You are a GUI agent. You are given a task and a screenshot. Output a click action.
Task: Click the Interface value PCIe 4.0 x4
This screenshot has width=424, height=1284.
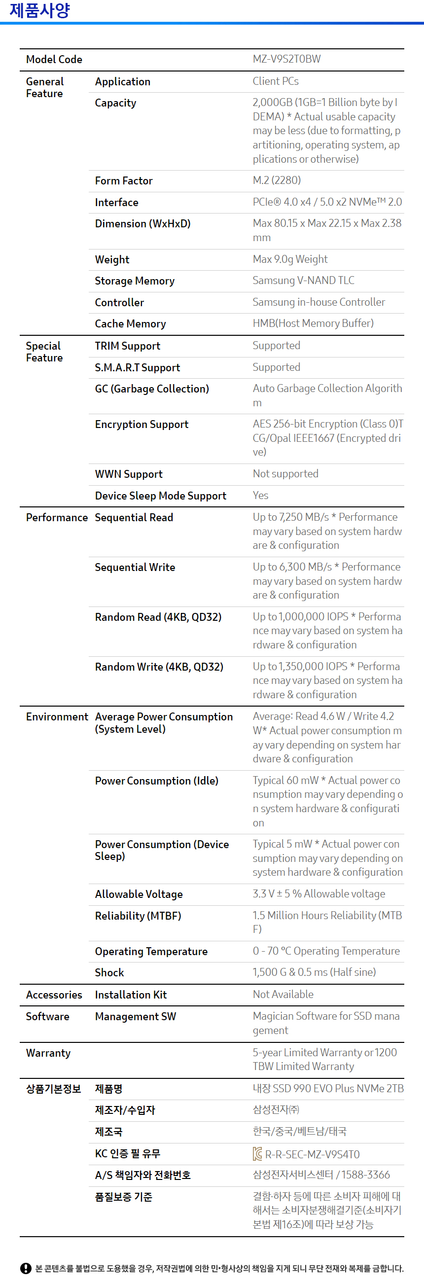[282, 202]
